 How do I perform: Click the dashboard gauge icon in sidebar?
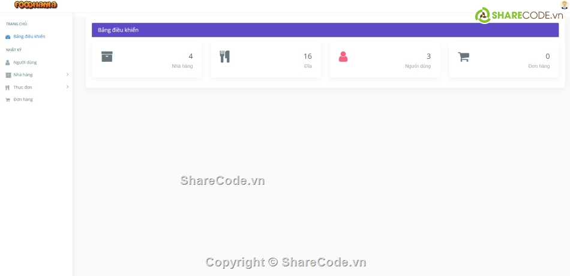8,37
